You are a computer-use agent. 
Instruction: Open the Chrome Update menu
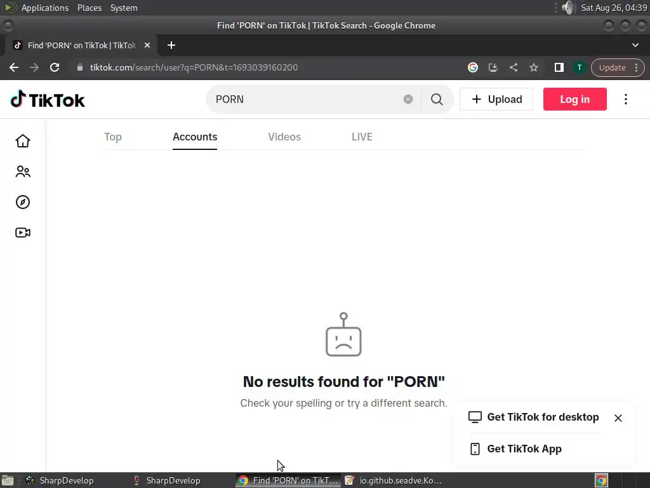pyautogui.click(x=617, y=67)
